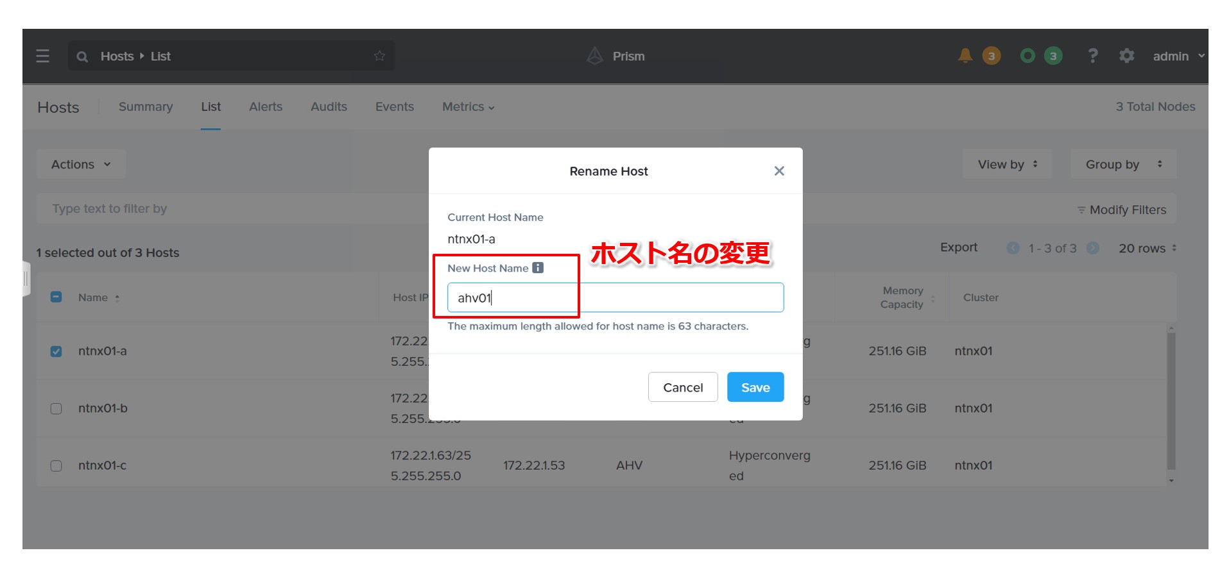
Task: Check the ntnx01-b host checkbox
Action: click(x=56, y=408)
